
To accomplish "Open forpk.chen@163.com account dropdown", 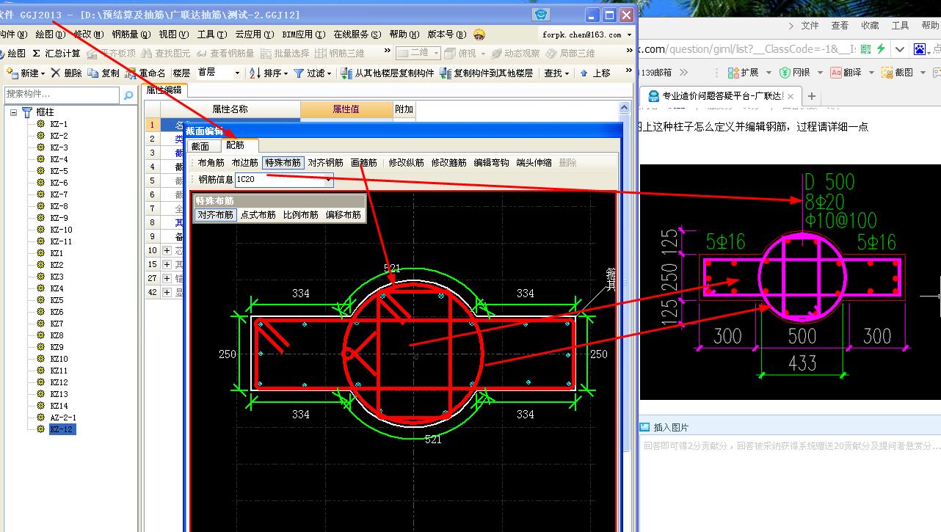I will (x=628, y=34).
